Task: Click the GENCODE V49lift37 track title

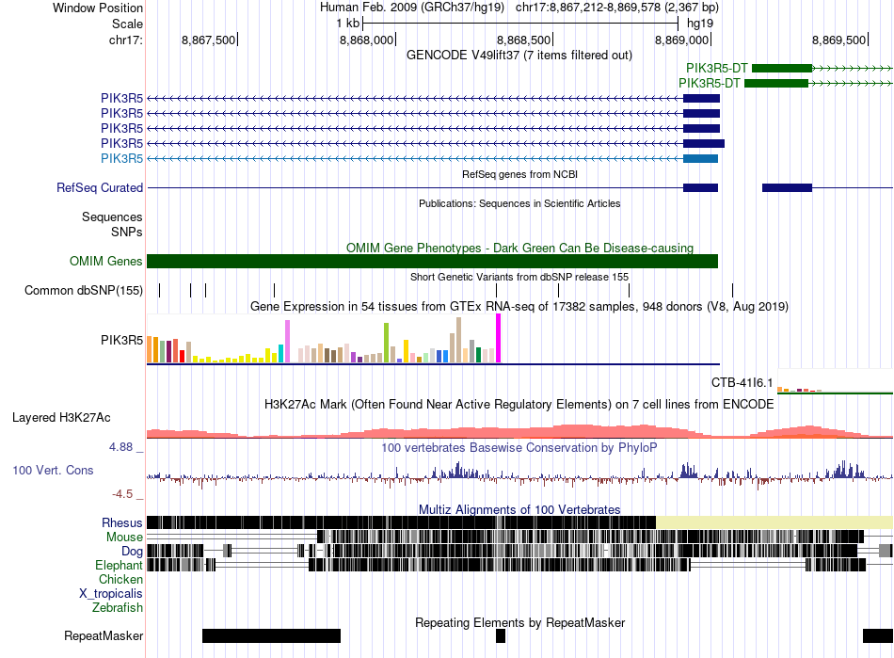Action: tap(519, 56)
